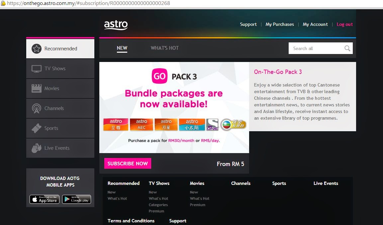
Task: Click the browser address bar URL
Action: pyautogui.click(x=88, y=3)
